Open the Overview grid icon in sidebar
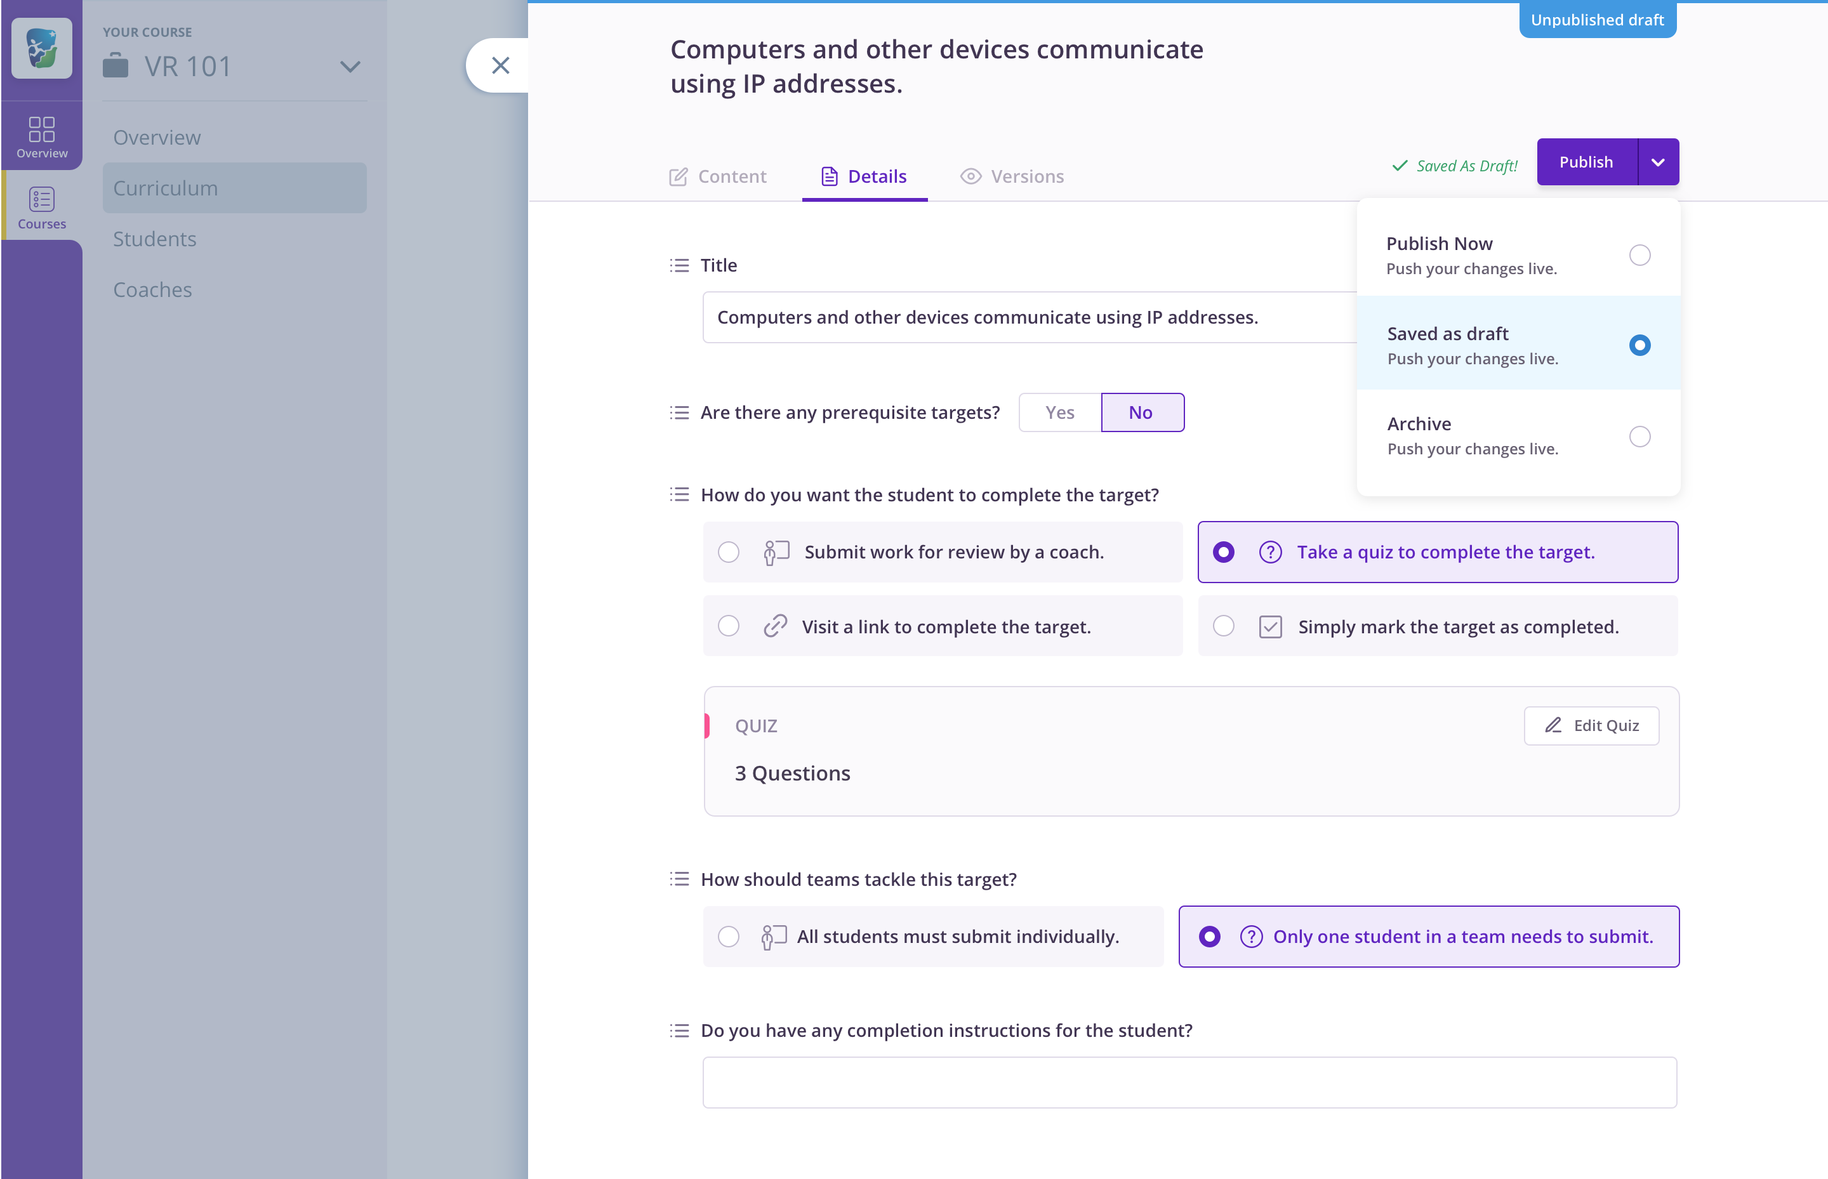 tap(41, 129)
